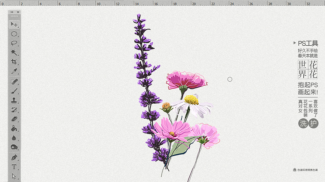Click the 世 character in grid box

point(303,65)
